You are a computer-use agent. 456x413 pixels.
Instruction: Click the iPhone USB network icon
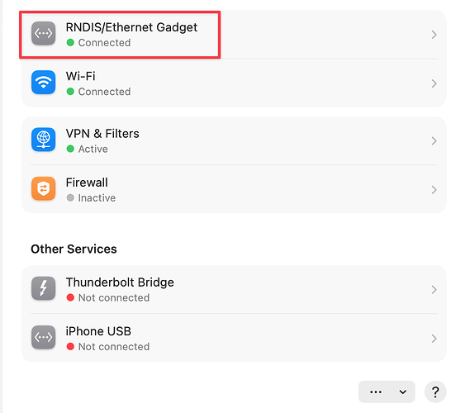coord(43,337)
